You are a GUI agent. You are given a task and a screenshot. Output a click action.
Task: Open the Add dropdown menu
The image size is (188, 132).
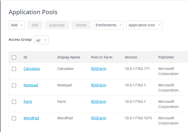click(17, 25)
